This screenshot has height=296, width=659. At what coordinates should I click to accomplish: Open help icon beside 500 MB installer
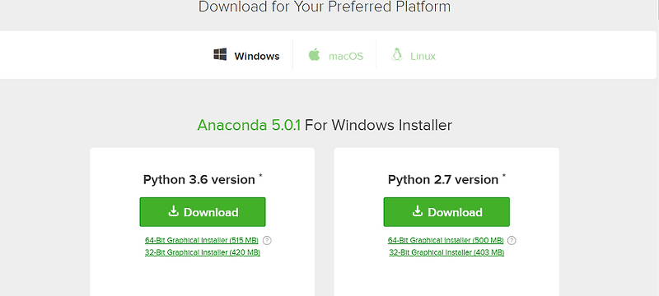click(x=512, y=241)
